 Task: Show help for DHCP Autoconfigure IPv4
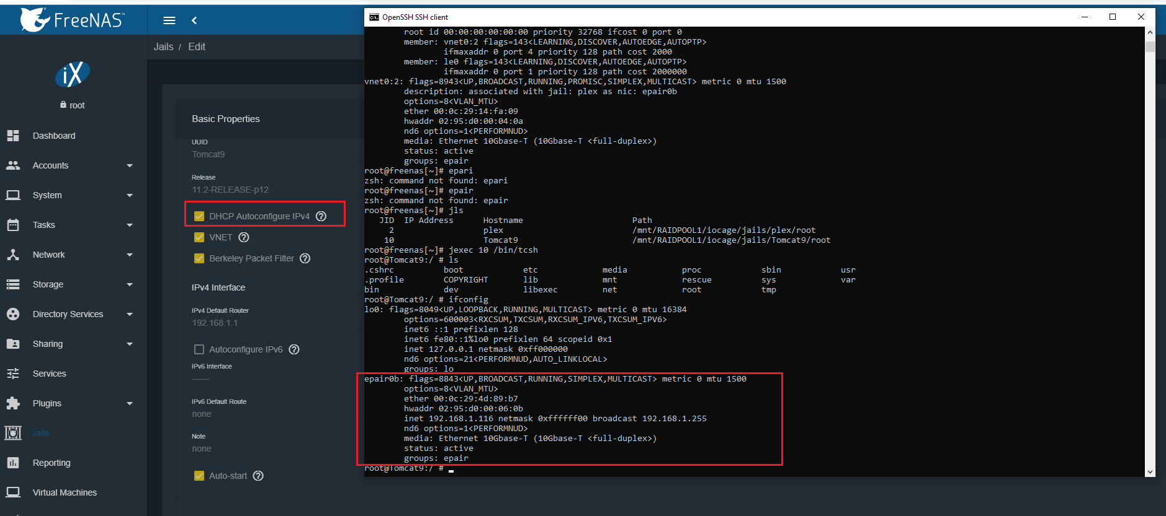pyautogui.click(x=321, y=216)
